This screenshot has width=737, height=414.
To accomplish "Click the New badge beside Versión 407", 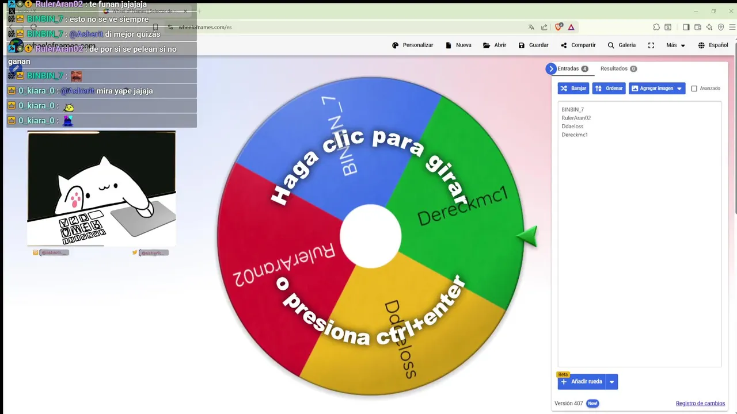I will tap(592, 403).
